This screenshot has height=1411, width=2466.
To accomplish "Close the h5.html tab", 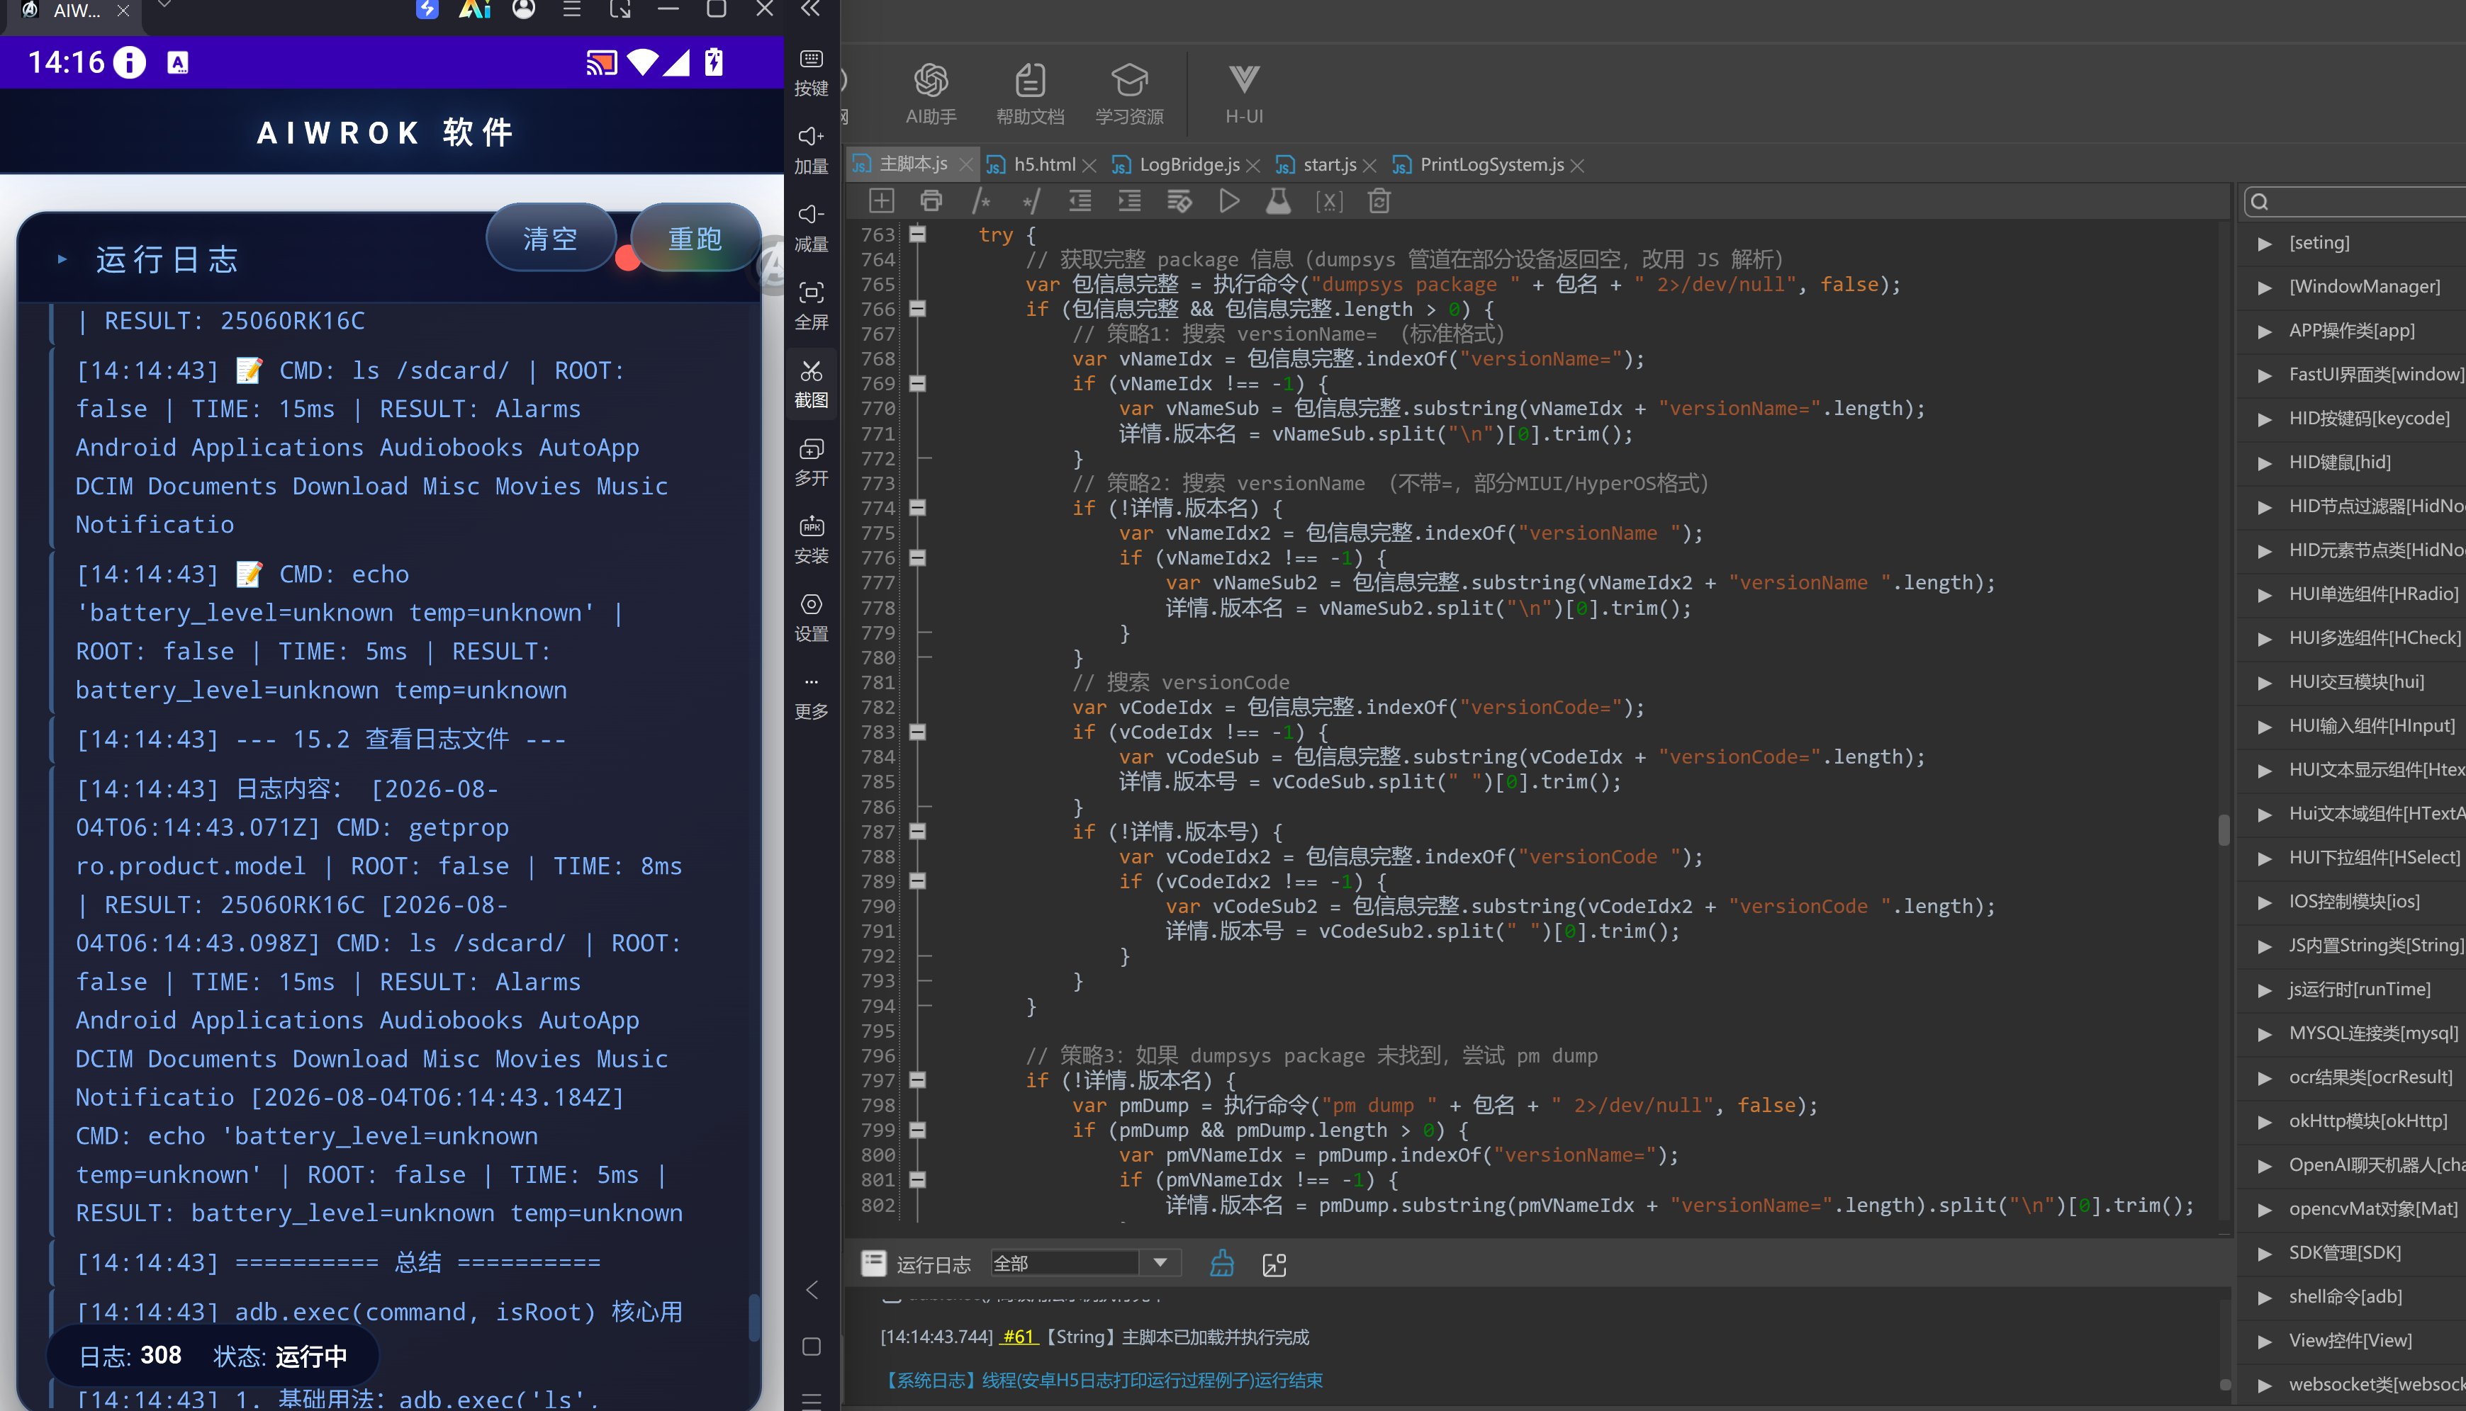I will tap(1089, 166).
